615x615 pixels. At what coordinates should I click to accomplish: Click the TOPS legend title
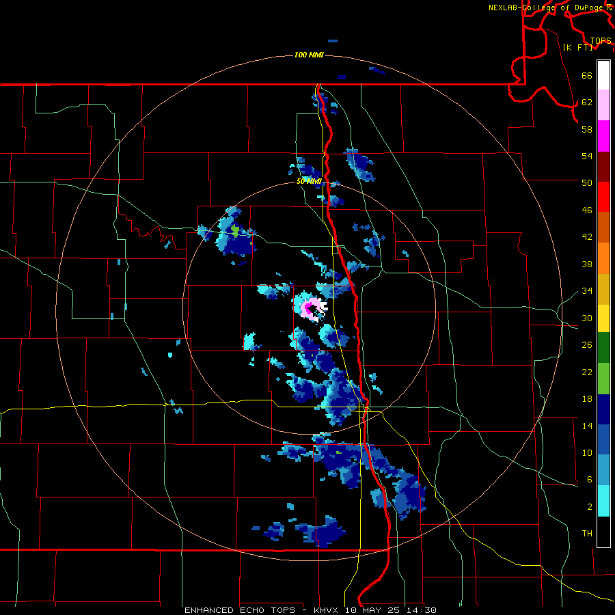click(x=601, y=40)
